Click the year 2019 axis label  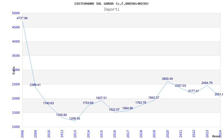154,134
